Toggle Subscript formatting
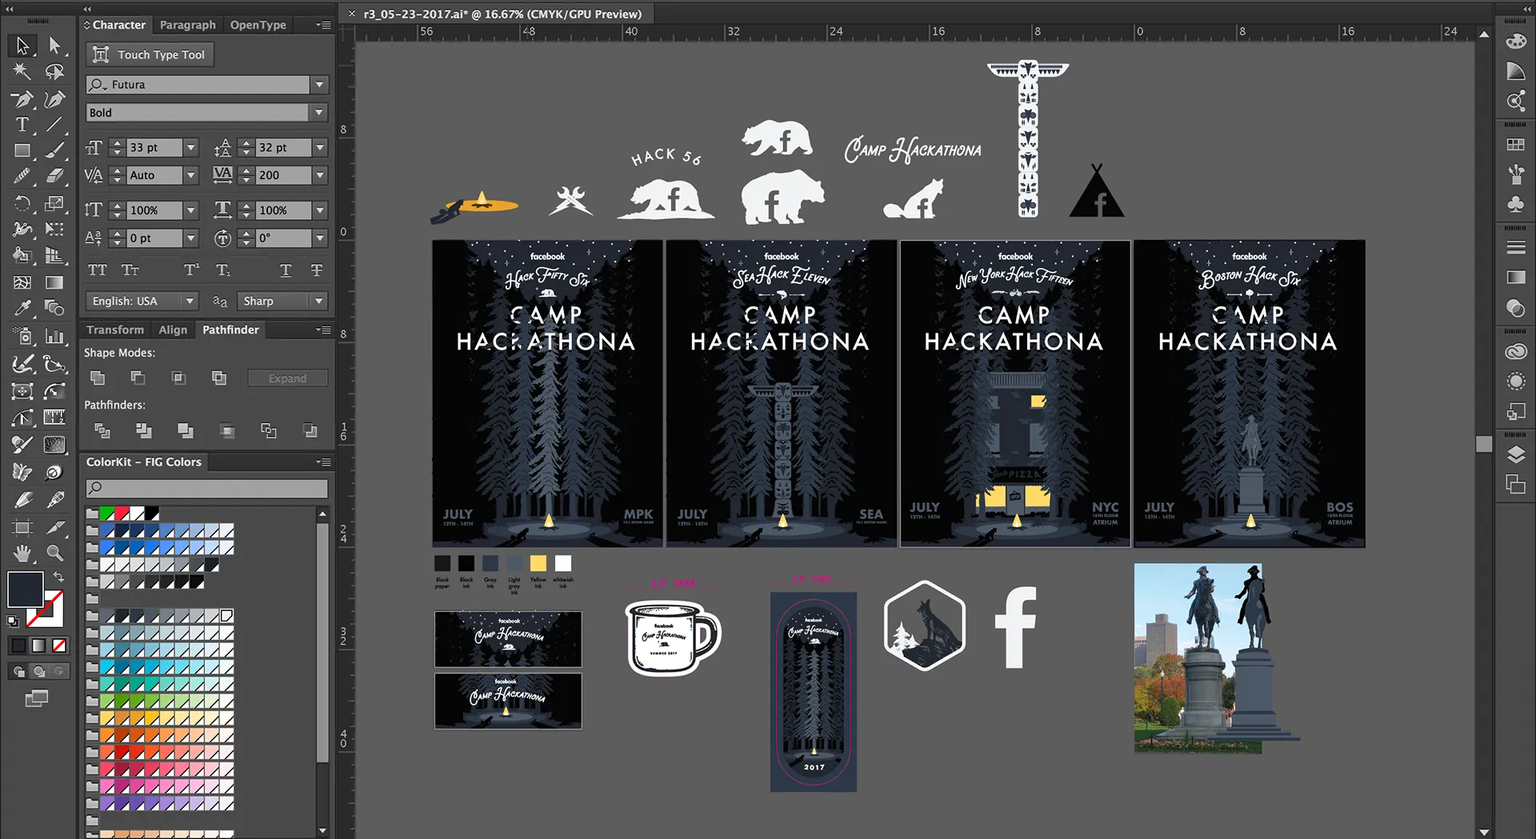 click(223, 270)
